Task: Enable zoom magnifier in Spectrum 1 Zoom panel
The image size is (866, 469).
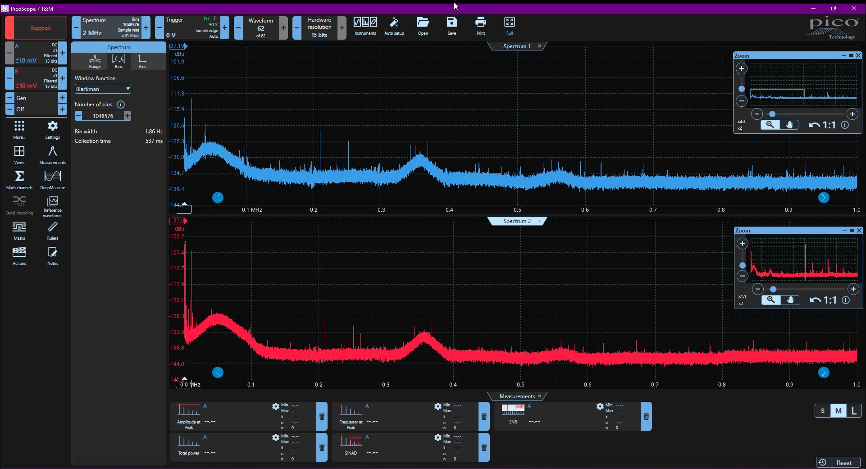Action: (770, 125)
